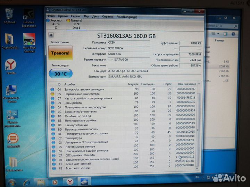Select the Неисправимые ошибки секторов row
The image size is (250, 187).
point(123,150)
